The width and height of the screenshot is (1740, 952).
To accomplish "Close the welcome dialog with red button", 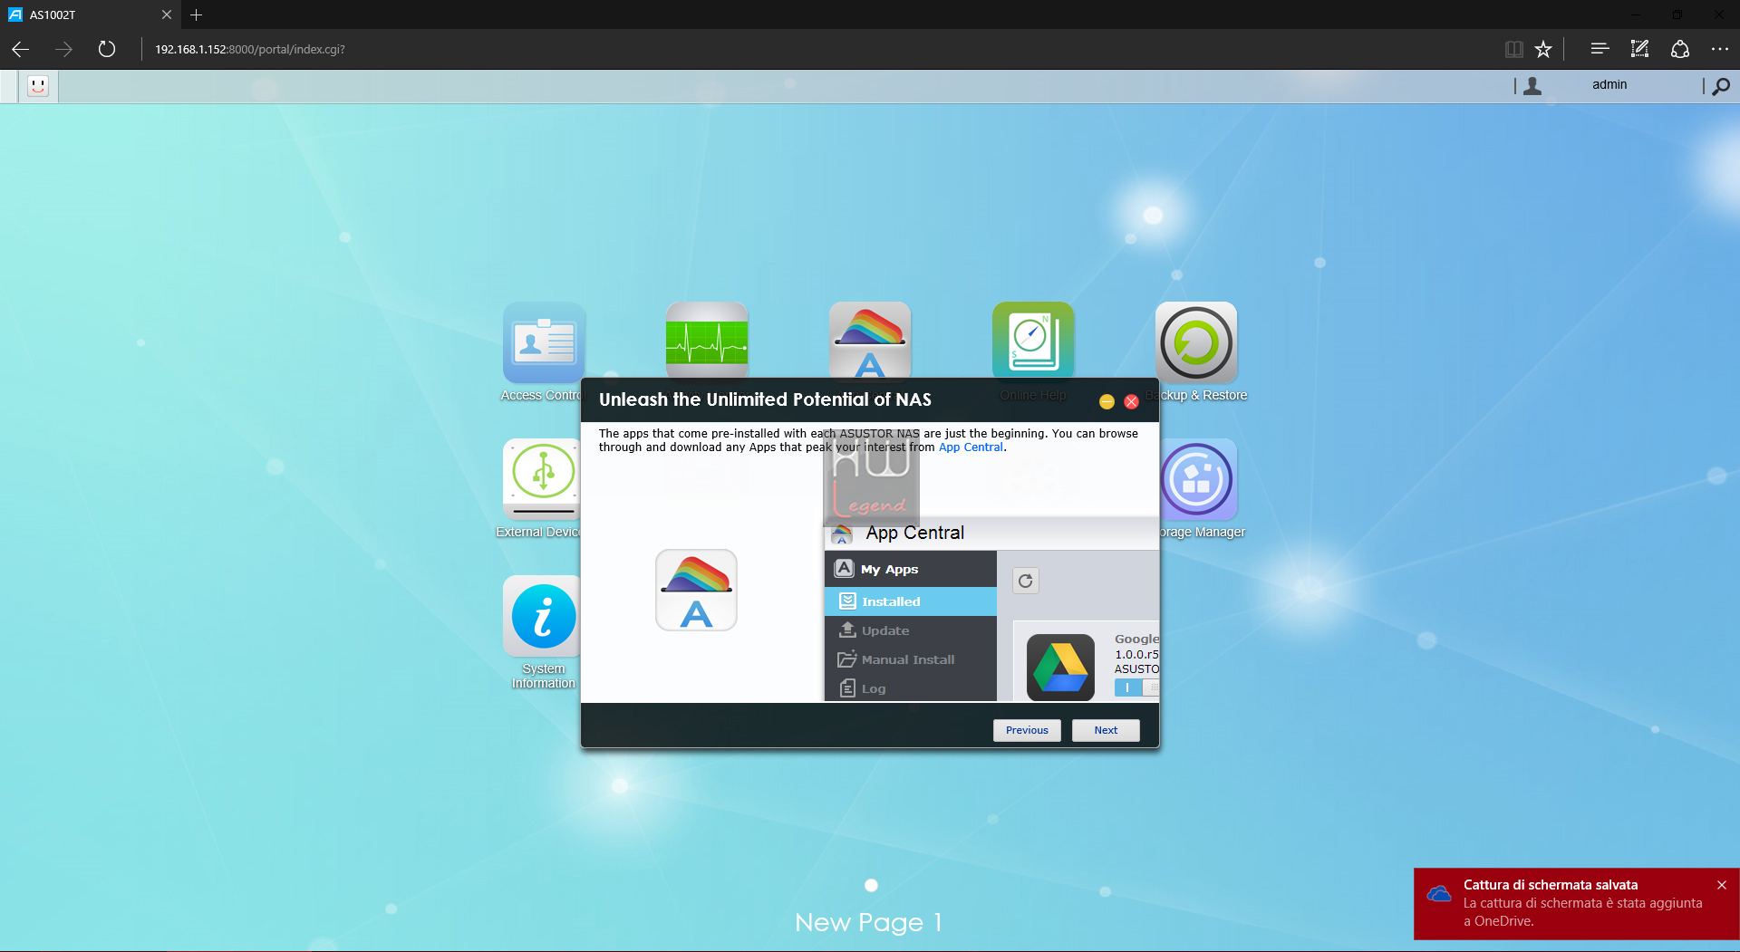I will tap(1131, 401).
